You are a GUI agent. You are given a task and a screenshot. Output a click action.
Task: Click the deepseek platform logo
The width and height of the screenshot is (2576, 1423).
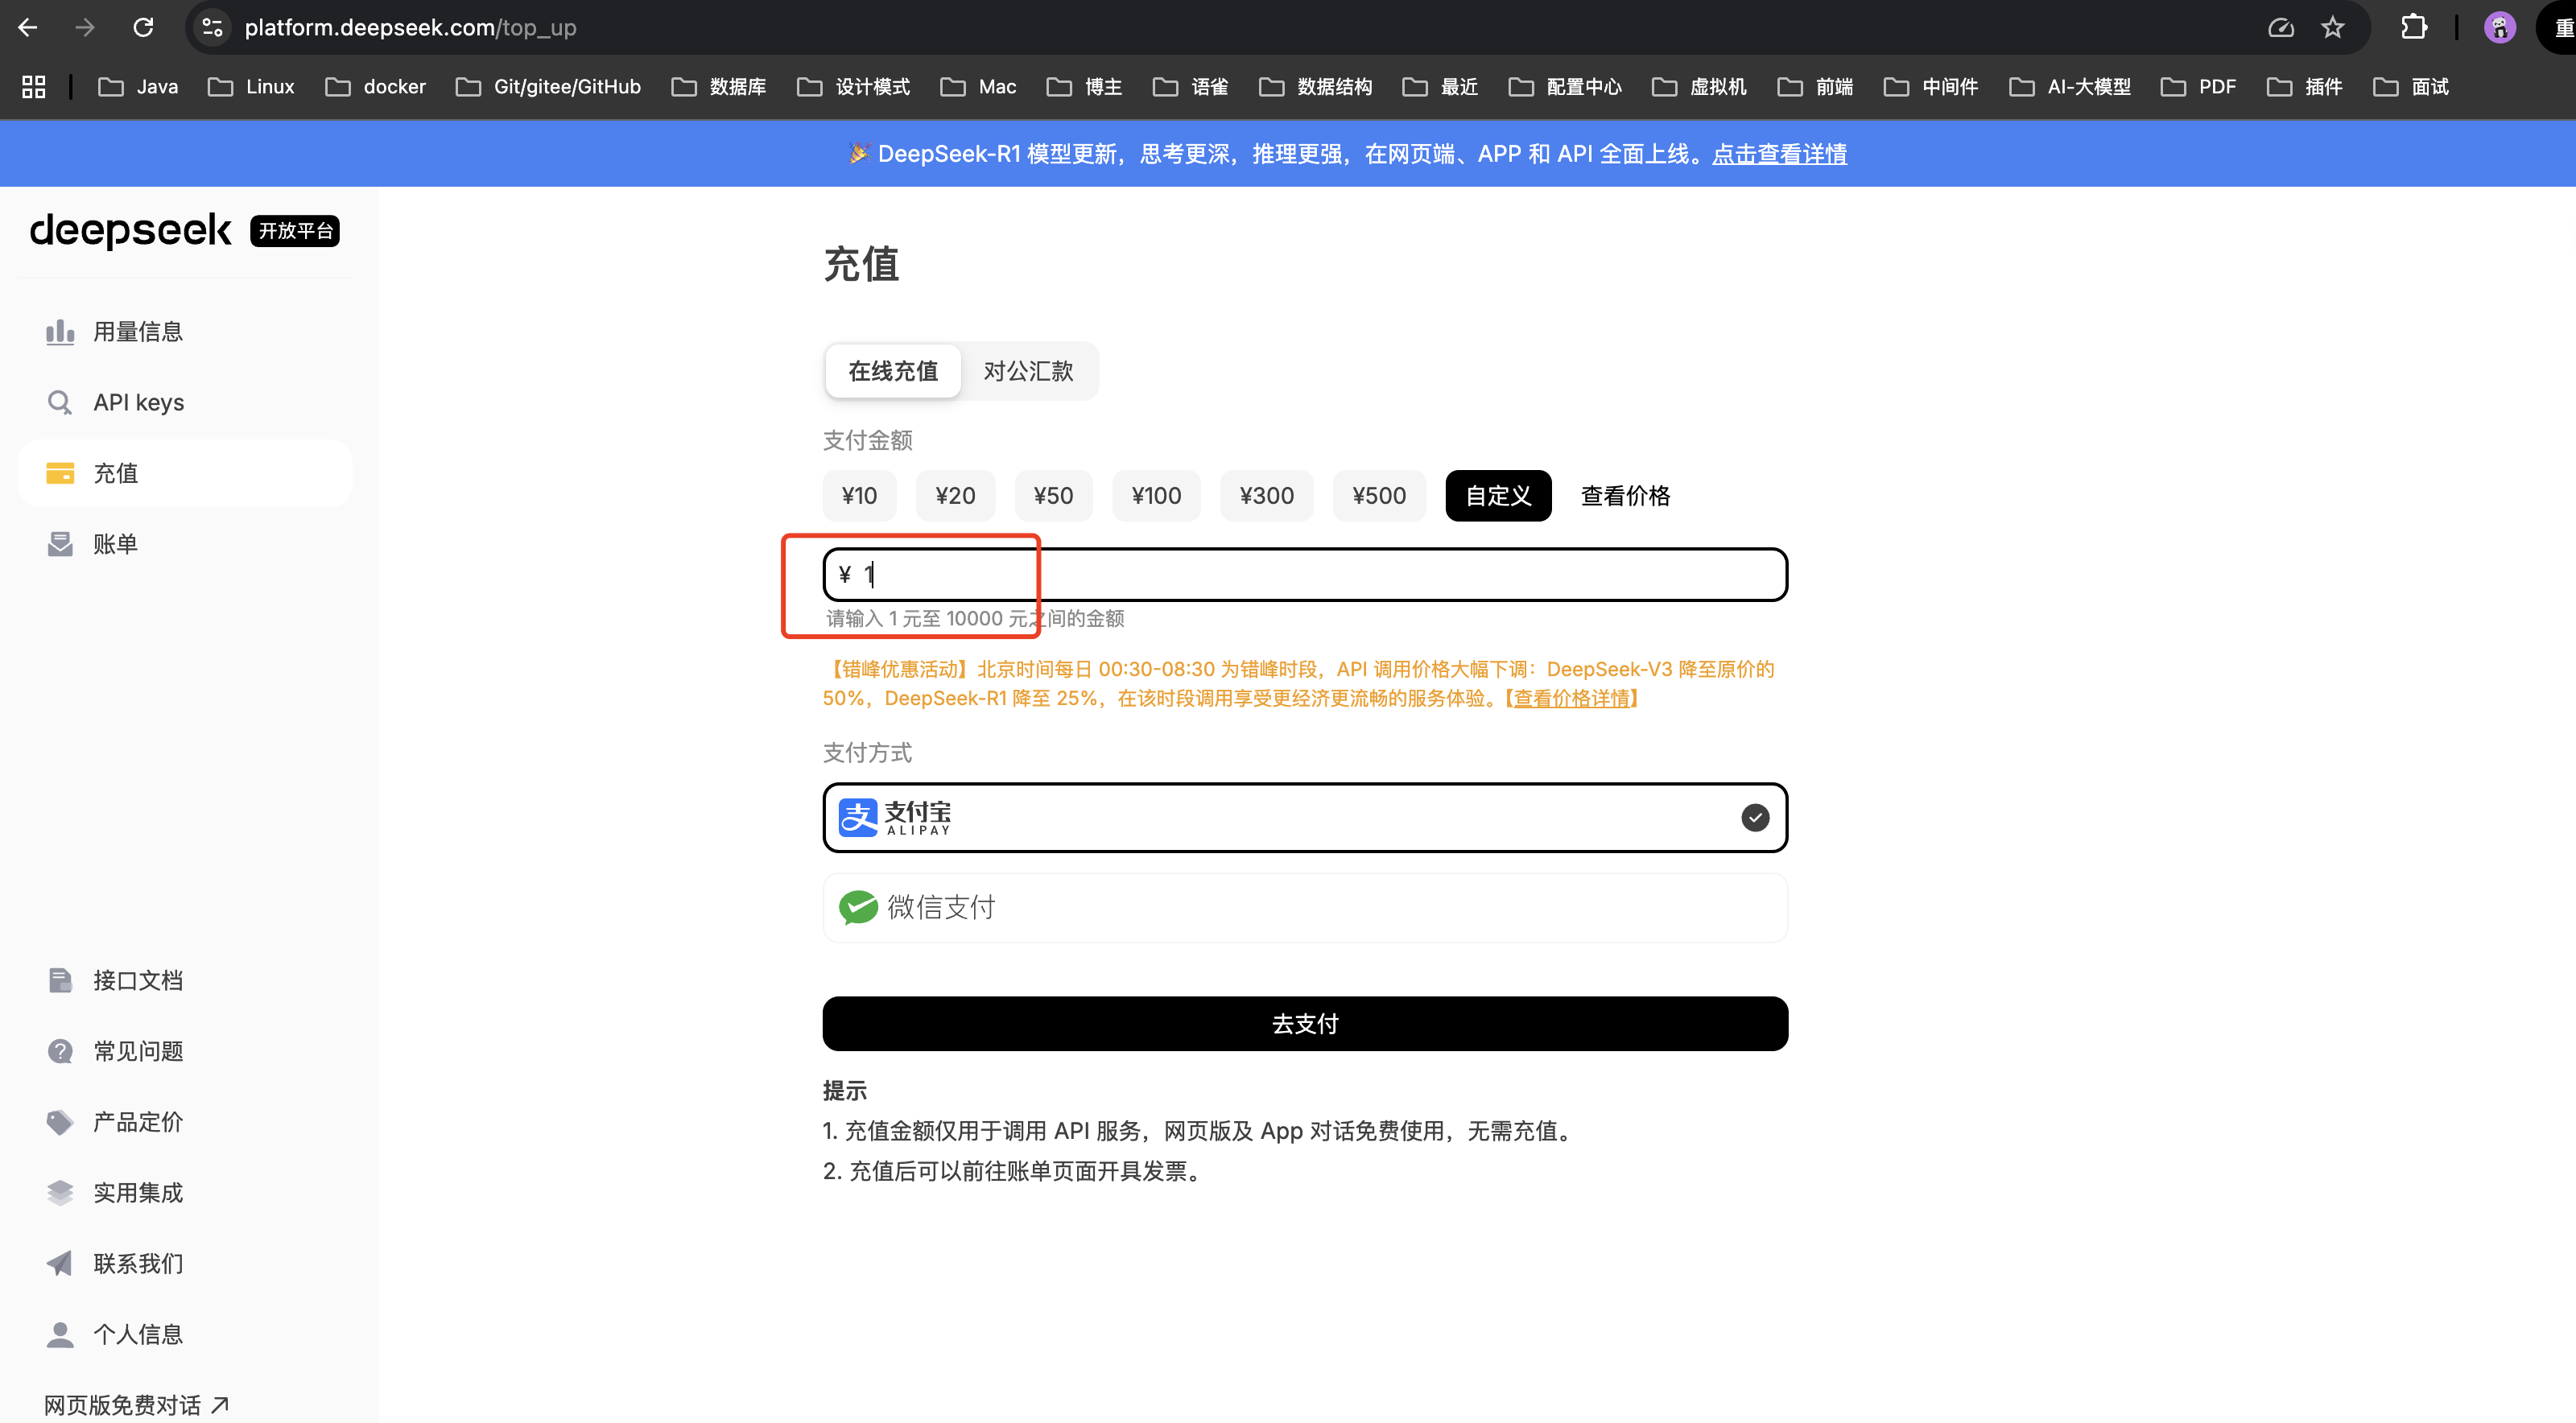(x=130, y=230)
